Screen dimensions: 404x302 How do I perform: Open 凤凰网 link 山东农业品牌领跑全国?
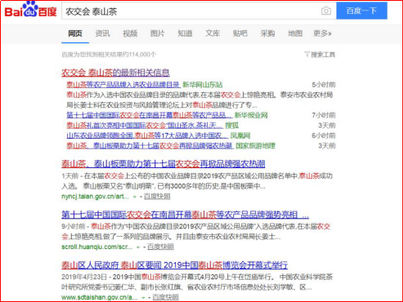147,135
